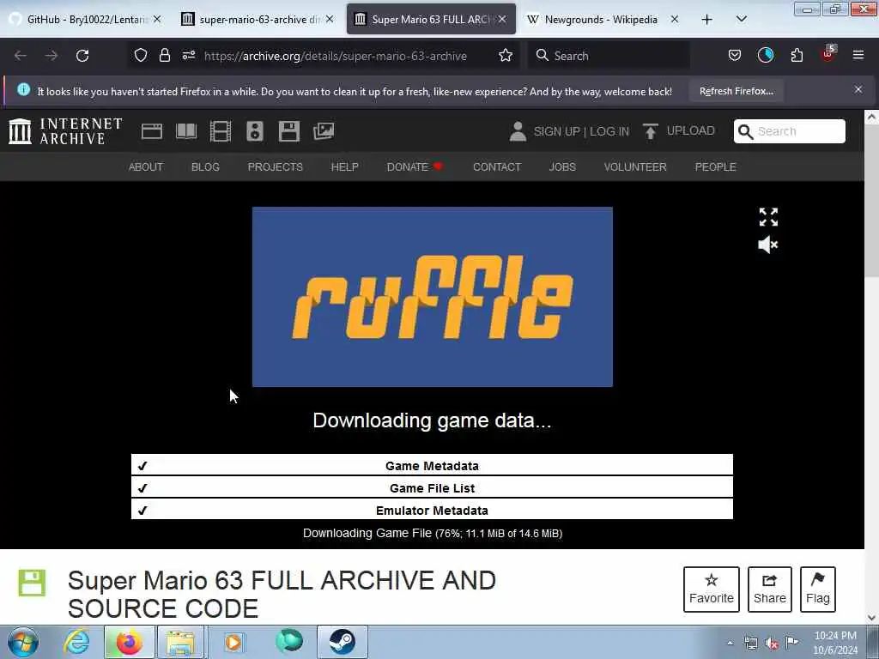Open the Windows Start button

pyautogui.click(x=23, y=642)
